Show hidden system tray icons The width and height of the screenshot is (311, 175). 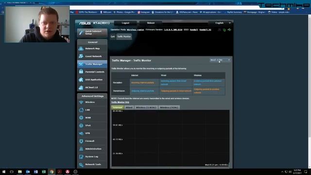click(x=282, y=172)
